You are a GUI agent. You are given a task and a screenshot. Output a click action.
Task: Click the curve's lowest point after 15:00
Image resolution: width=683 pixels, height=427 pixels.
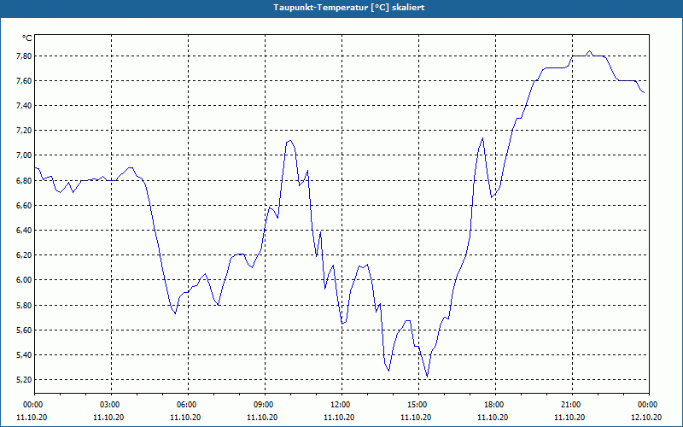428,377
